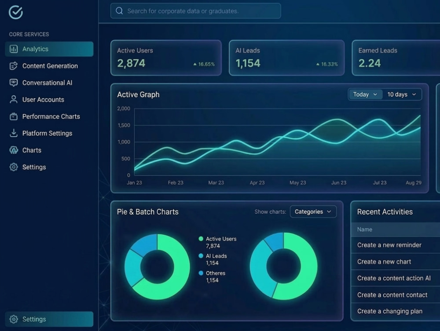Click 'Create a changing plan' row

(x=396, y=311)
